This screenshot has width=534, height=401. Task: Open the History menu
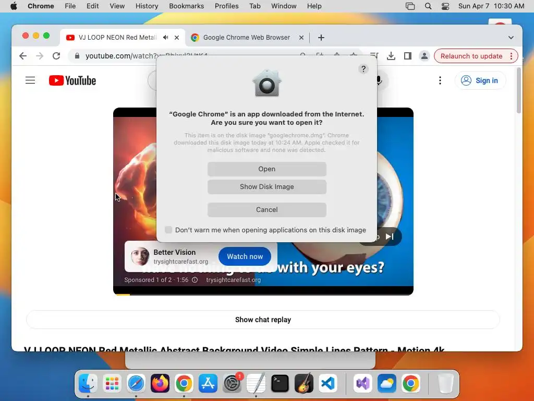pyautogui.click(x=147, y=6)
